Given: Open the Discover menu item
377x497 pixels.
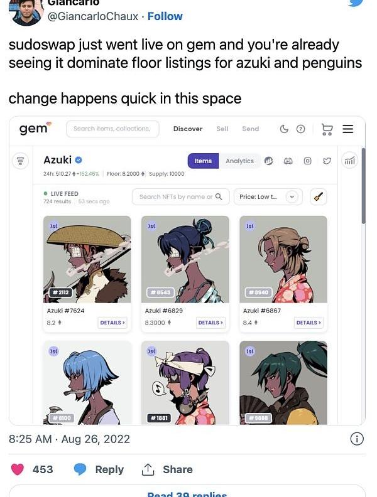Looking at the screenshot, I should click(x=188, y=129).
